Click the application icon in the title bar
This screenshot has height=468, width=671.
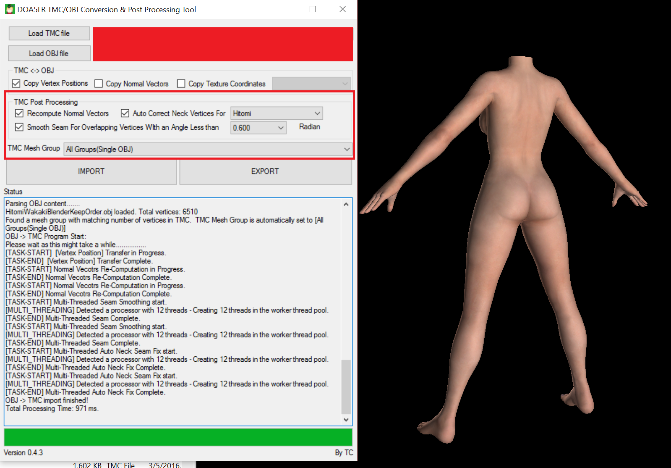point(10,9)
